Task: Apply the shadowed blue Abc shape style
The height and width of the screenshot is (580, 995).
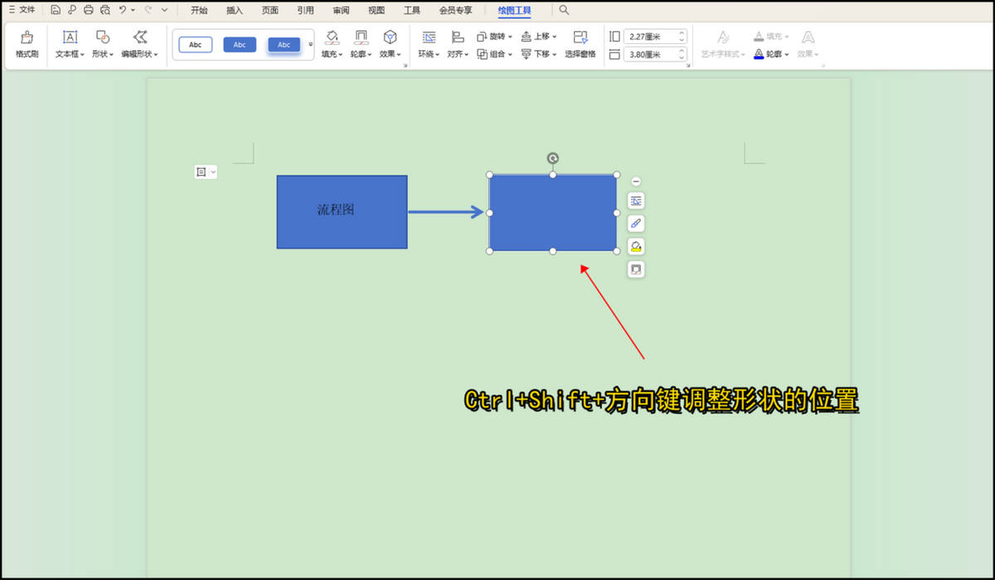Action: [x=284, y=45]
